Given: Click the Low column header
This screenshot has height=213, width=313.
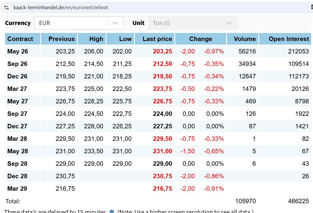Looking at the screenshot, I should pos(125,39).
